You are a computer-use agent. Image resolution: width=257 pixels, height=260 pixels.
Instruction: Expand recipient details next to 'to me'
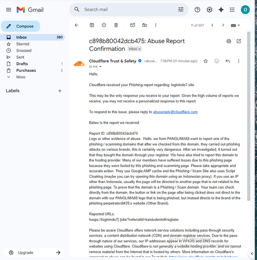(x=100, y=67)
